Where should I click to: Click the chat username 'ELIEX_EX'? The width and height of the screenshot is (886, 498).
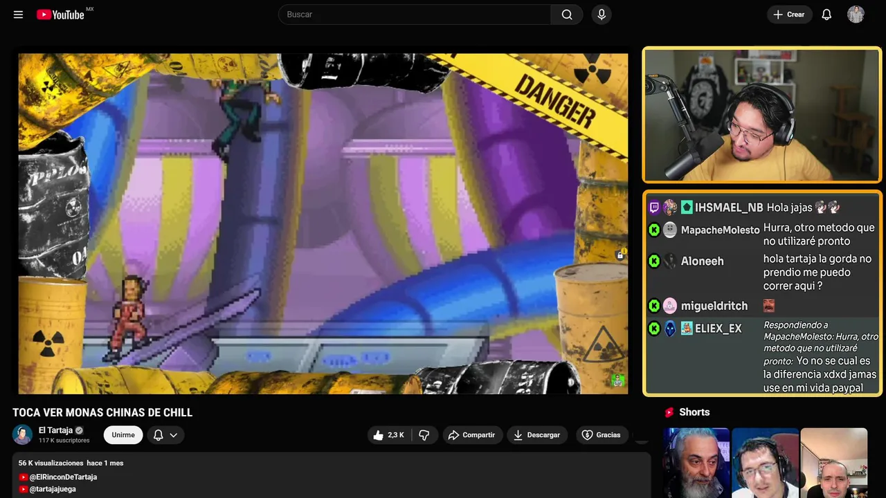[718, 329]
